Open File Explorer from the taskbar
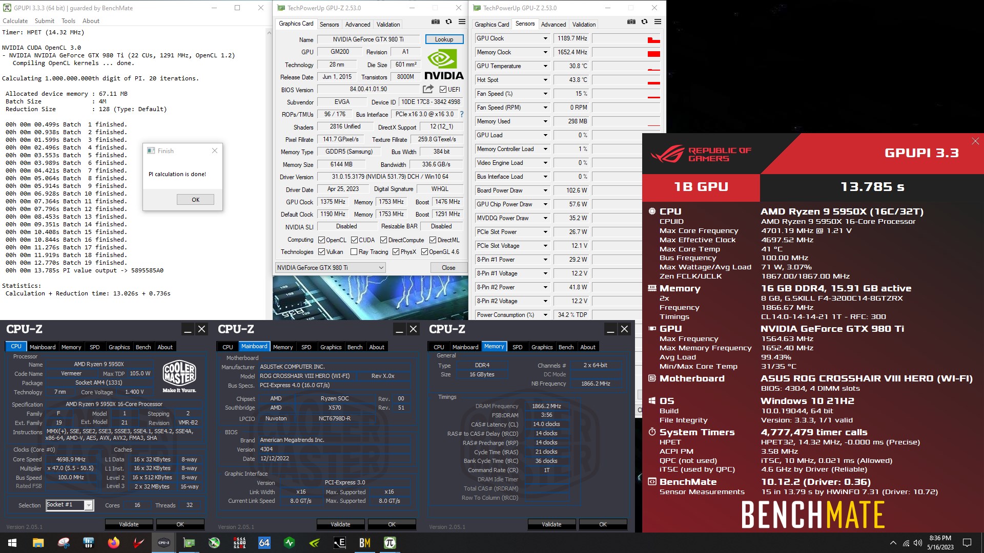The height and width of the screenshot is (553, 984). [x=38, y=543]
